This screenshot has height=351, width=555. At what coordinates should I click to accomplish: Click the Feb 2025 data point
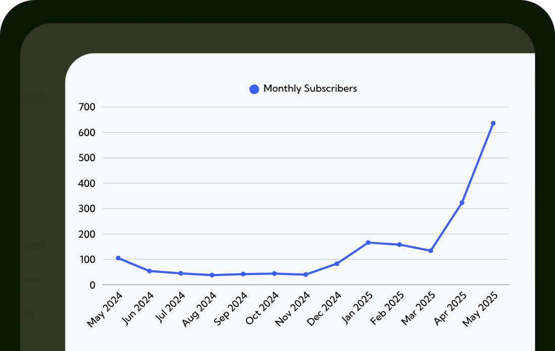[x=399, y=245]
